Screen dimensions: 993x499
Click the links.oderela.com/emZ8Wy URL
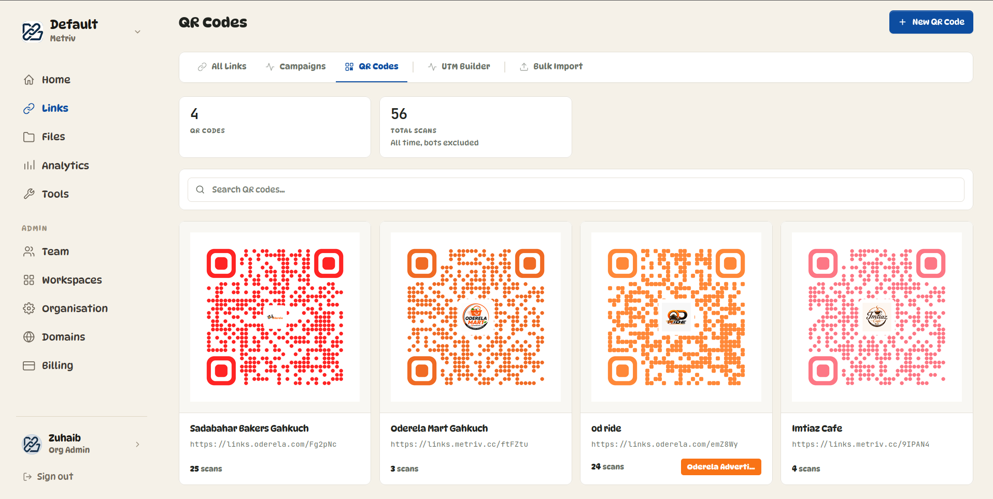[x=664, y=444]
